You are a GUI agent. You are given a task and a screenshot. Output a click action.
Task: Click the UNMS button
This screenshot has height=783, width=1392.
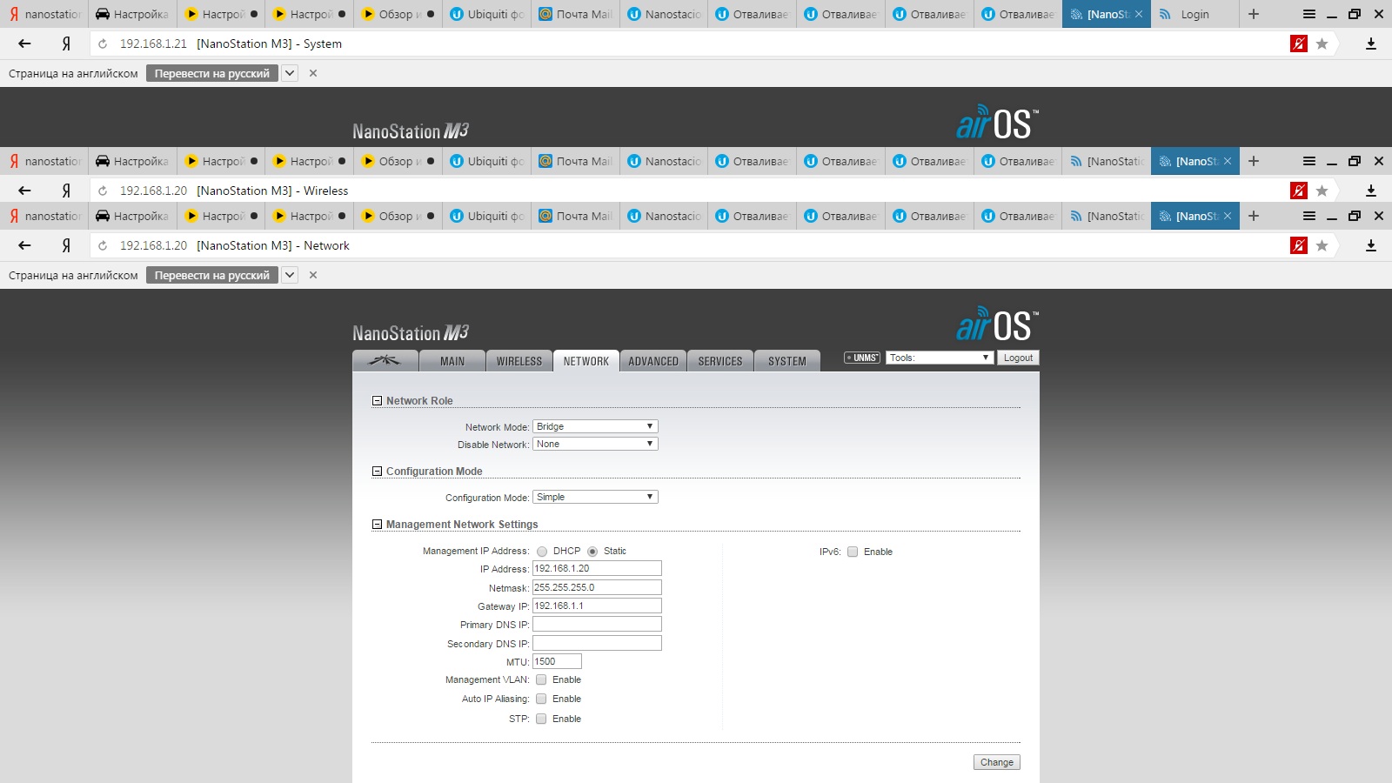pyautogui.click(x=862, y=358)
